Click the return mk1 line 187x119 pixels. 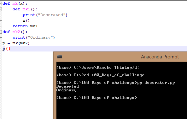(x=25, y=26)
